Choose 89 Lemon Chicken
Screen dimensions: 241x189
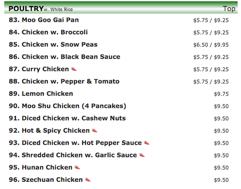[41, 94]
